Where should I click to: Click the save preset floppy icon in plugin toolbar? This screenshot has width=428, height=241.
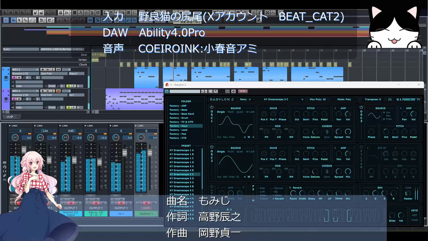(x=216, y=91)
